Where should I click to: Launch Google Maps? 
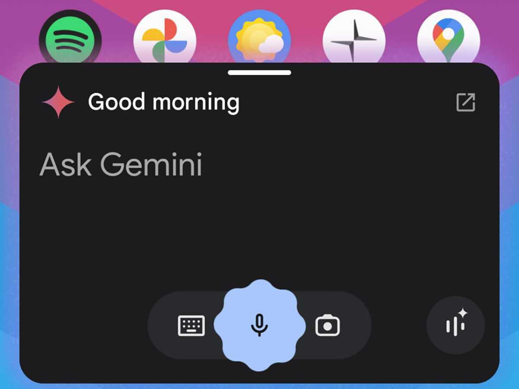(x=449, y=39)
